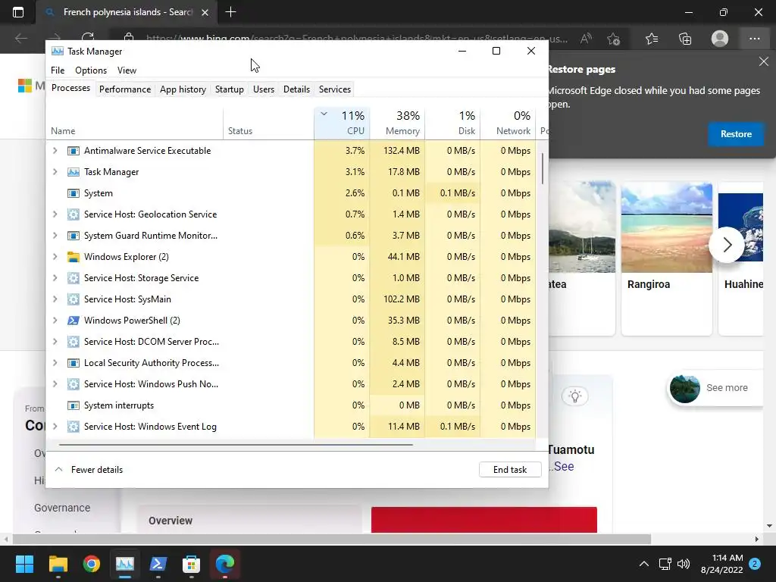Screen dimensions: 776x582
Task: Open Edge Collections icon
Action: click(685, 39)
